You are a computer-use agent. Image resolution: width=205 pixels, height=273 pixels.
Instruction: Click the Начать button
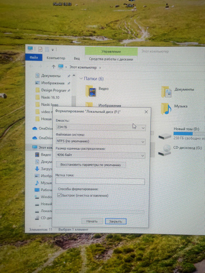tap(92, 221)
